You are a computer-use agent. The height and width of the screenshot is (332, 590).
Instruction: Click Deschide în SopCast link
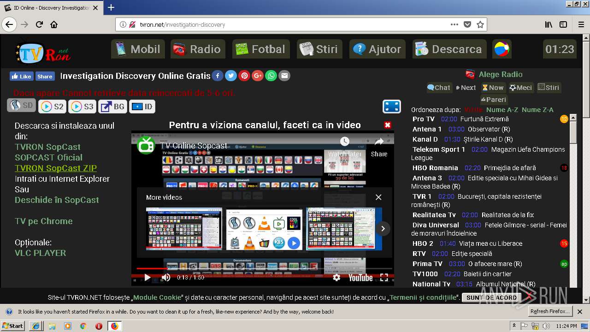57,200
